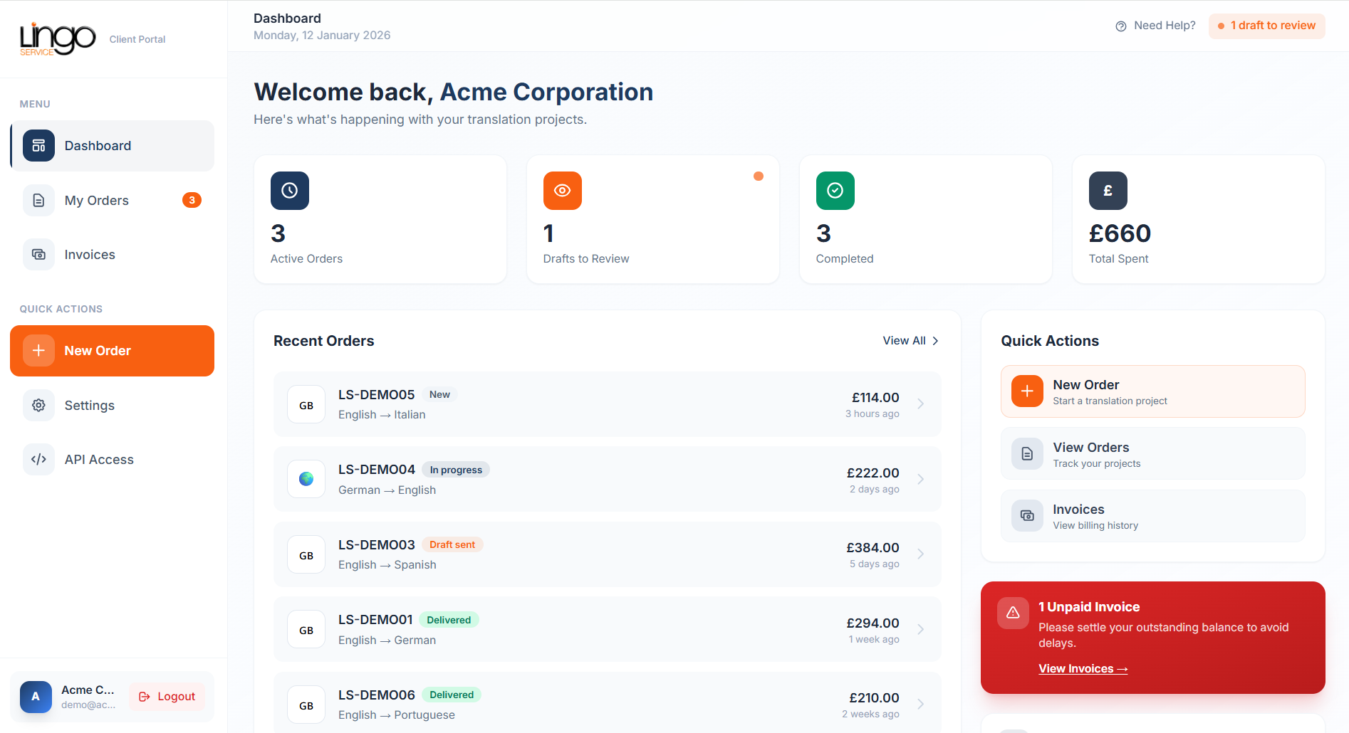The width and height of the screenshot is (1349, 733).
Task: Click the 1 draft to review badge
Action: pyautogui.click(x=1266, y=26)
